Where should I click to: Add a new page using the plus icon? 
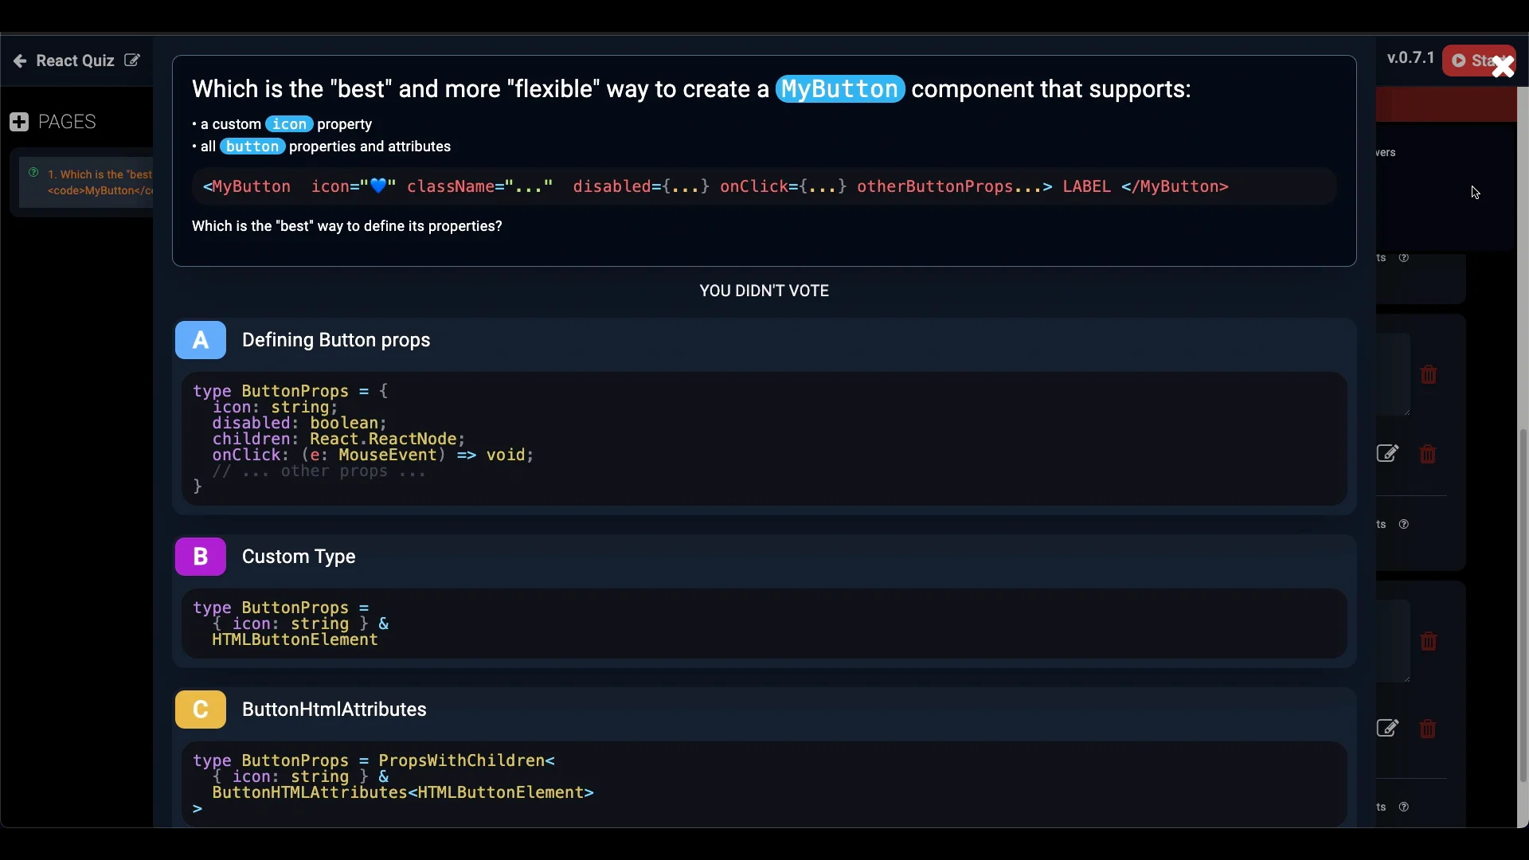tap(18, 121)
